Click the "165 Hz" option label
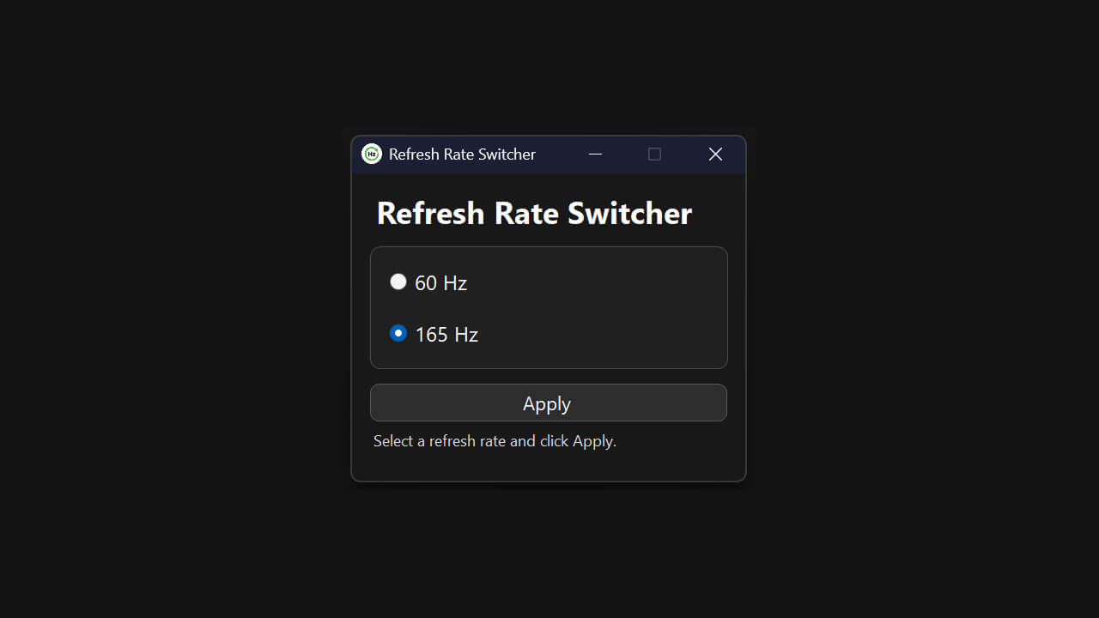The width and height of the screenshot is (1099, 618). click(x=446, y=335)
